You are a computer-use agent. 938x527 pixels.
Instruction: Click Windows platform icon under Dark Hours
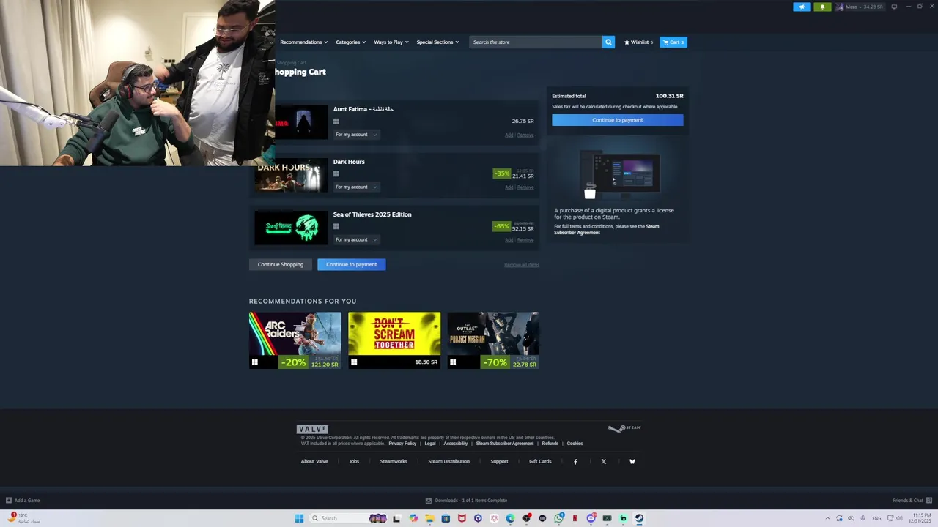coord(336,173)
